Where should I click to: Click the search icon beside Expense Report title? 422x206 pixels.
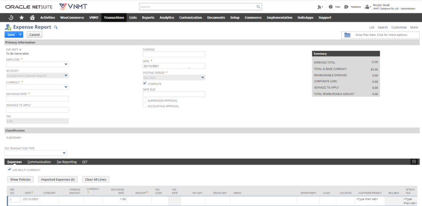[x=56, y=27]
